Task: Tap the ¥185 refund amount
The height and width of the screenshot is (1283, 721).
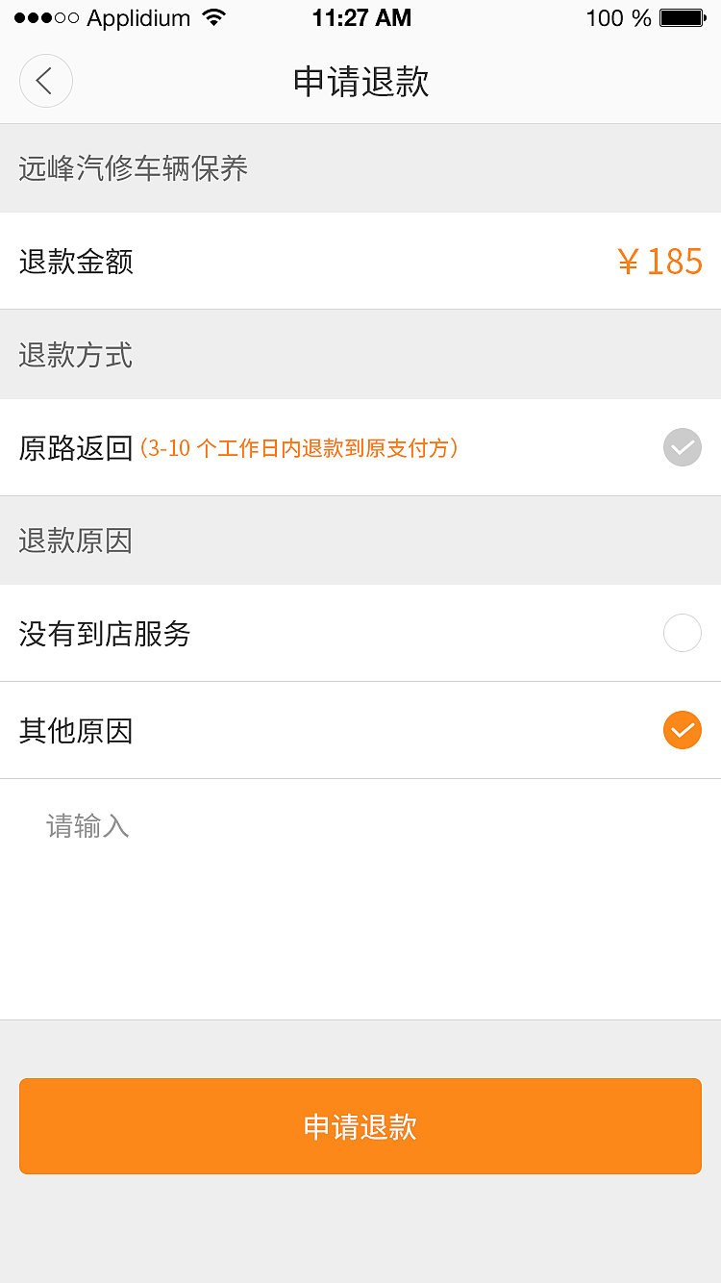Action: 660,262
